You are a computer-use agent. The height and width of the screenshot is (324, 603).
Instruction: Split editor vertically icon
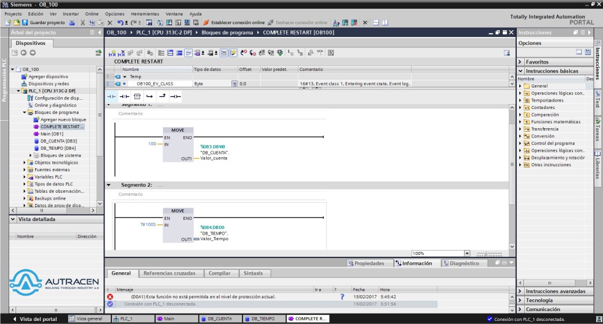(385, 23)
